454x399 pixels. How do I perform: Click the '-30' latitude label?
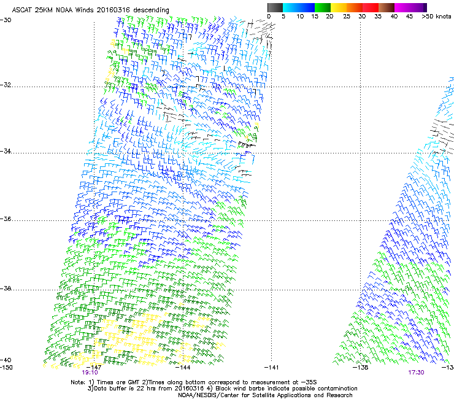pos(6,20)
